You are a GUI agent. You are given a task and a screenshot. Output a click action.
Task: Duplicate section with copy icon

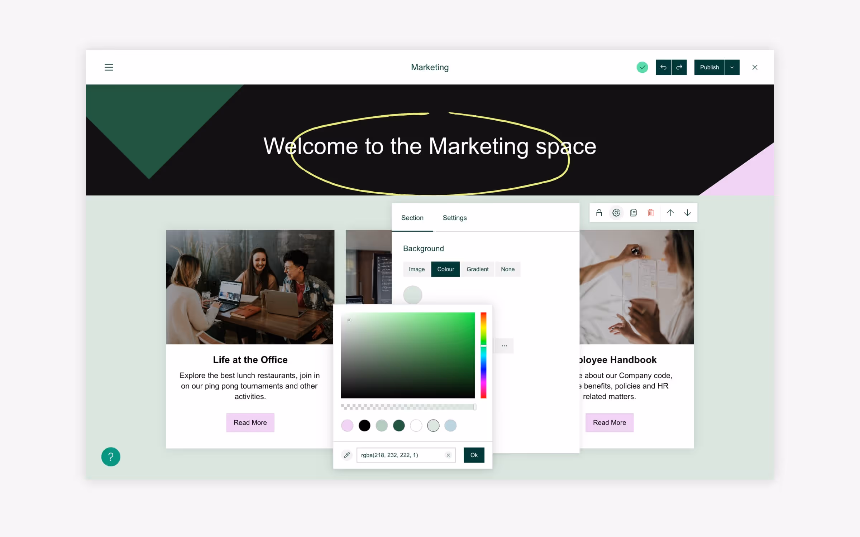(633, 213)
